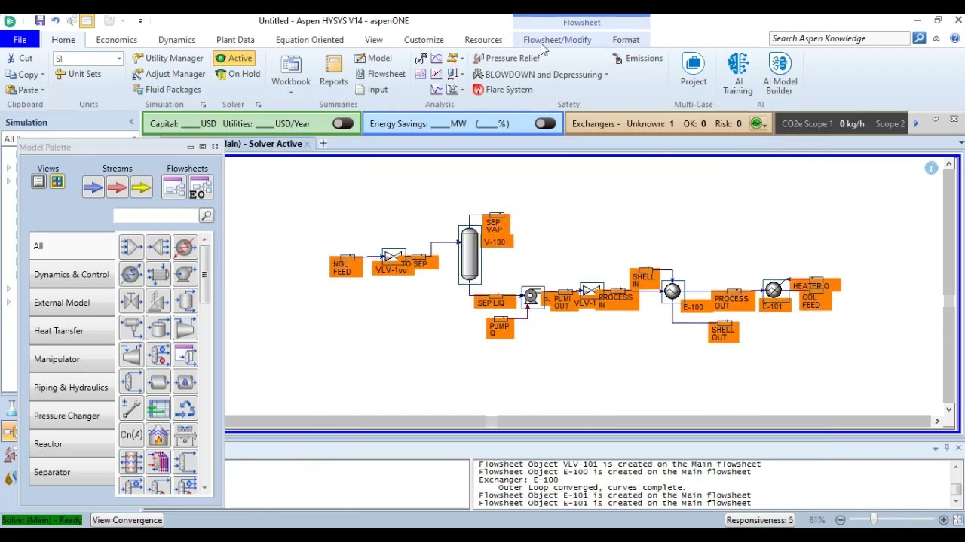Click the separator vessel V-100 on flowsheet

pyautogui.click(x=469, y=254)
